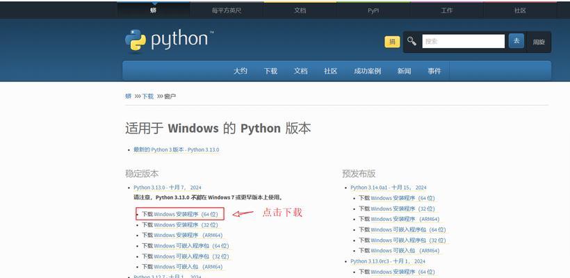Open the Python 3.13.0 - 十月 7, 2024 release link
Image resolution: width=570 pixels, height=278 pixels.
pyautogui.click(x=168, y=188)
